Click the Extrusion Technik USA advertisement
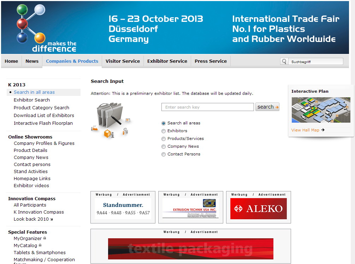Viewport: 355px width, 264px height. pos(190,209)
